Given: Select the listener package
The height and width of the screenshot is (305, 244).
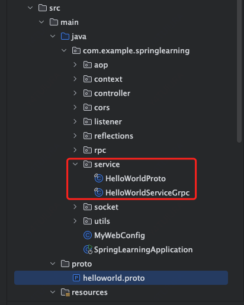Looking at the screenshot, I should coord(108,121).
